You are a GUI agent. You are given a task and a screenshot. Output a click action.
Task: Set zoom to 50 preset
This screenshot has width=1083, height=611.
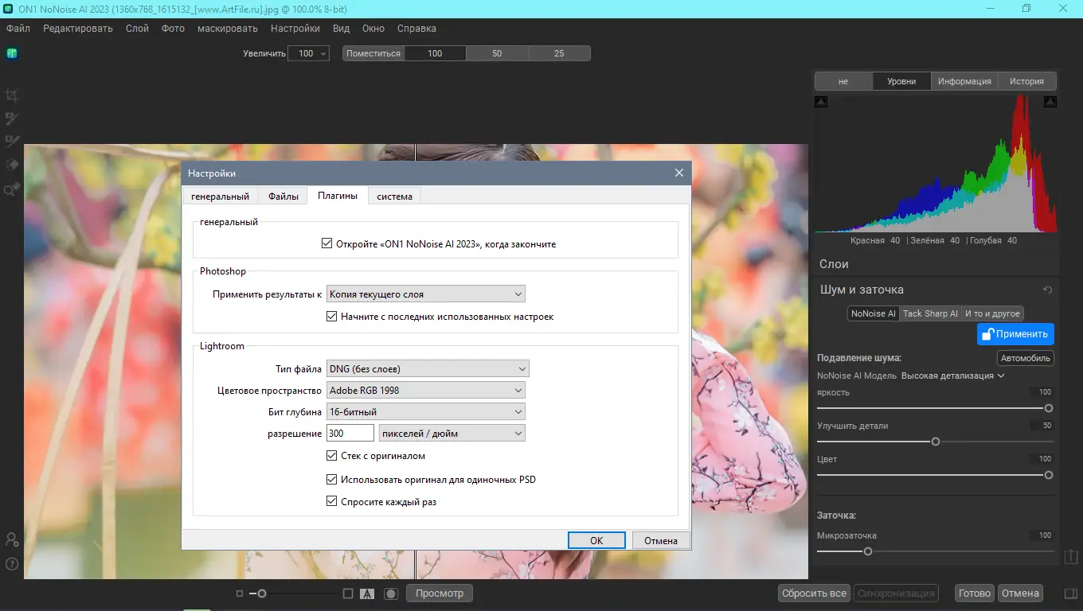(x=497, y=53)
